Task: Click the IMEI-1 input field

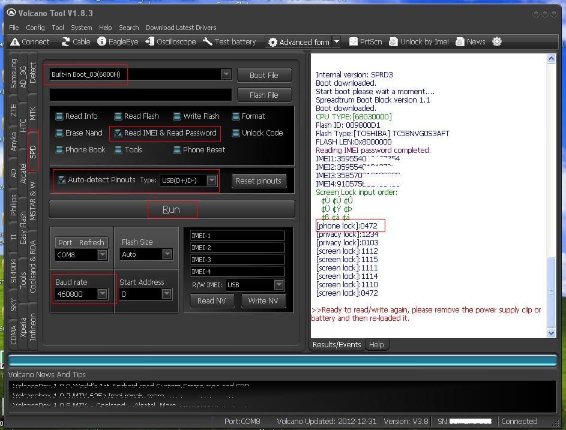Action: click(237, 236)
